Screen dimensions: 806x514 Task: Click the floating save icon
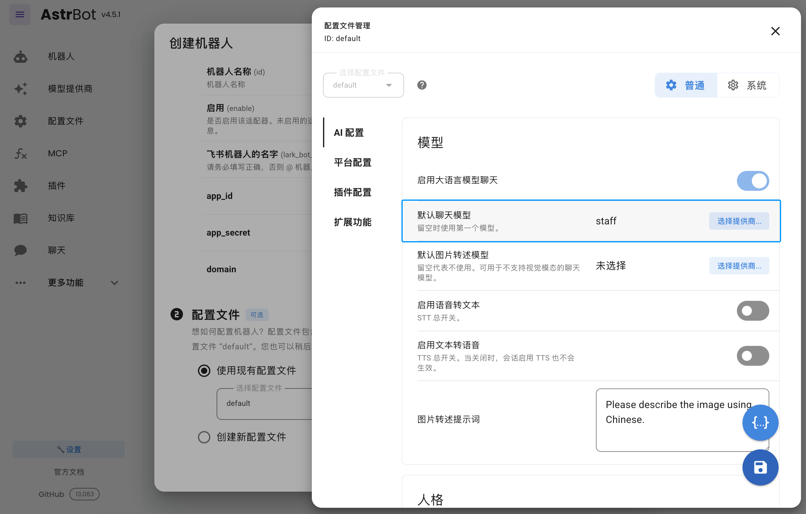click(760, 468)
